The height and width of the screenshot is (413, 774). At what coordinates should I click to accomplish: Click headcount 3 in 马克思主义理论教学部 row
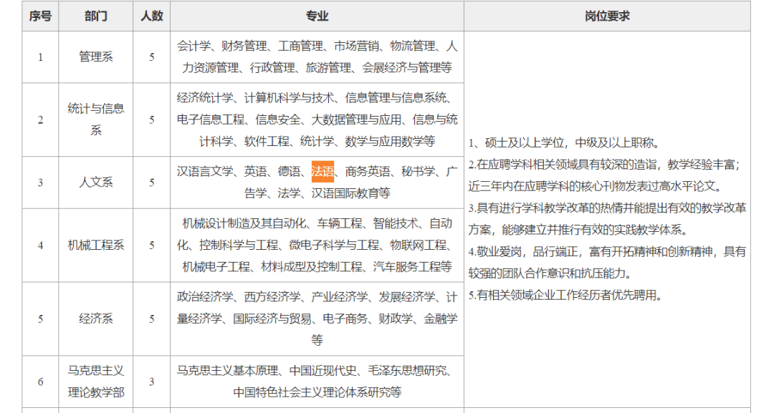(151, 382)
